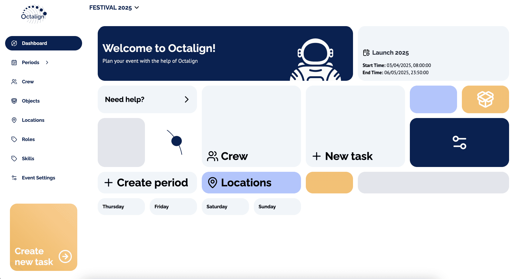Screen dimensions: 519x279
Task: Click the Thursday period chip
Action: pyautogui.click(x=121, y=207)
